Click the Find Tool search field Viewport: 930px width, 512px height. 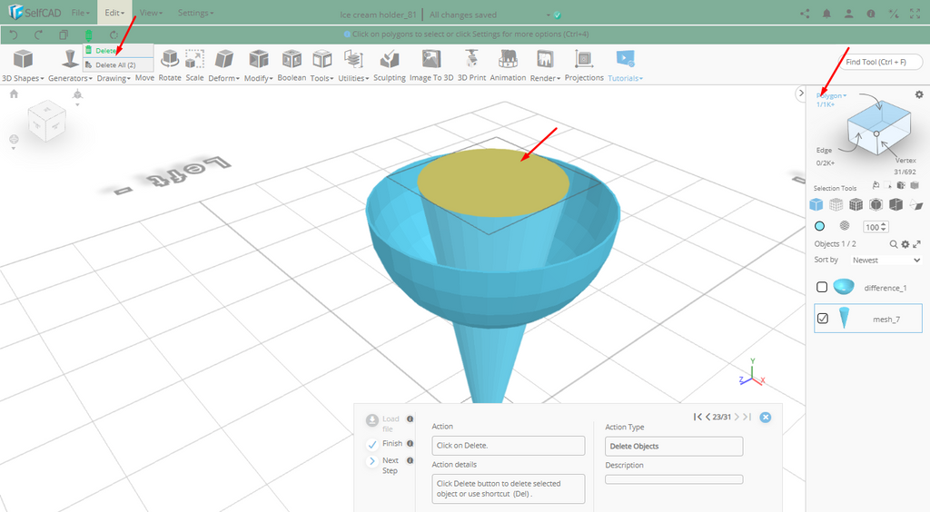pyautogui.click(x=881, y=62)
